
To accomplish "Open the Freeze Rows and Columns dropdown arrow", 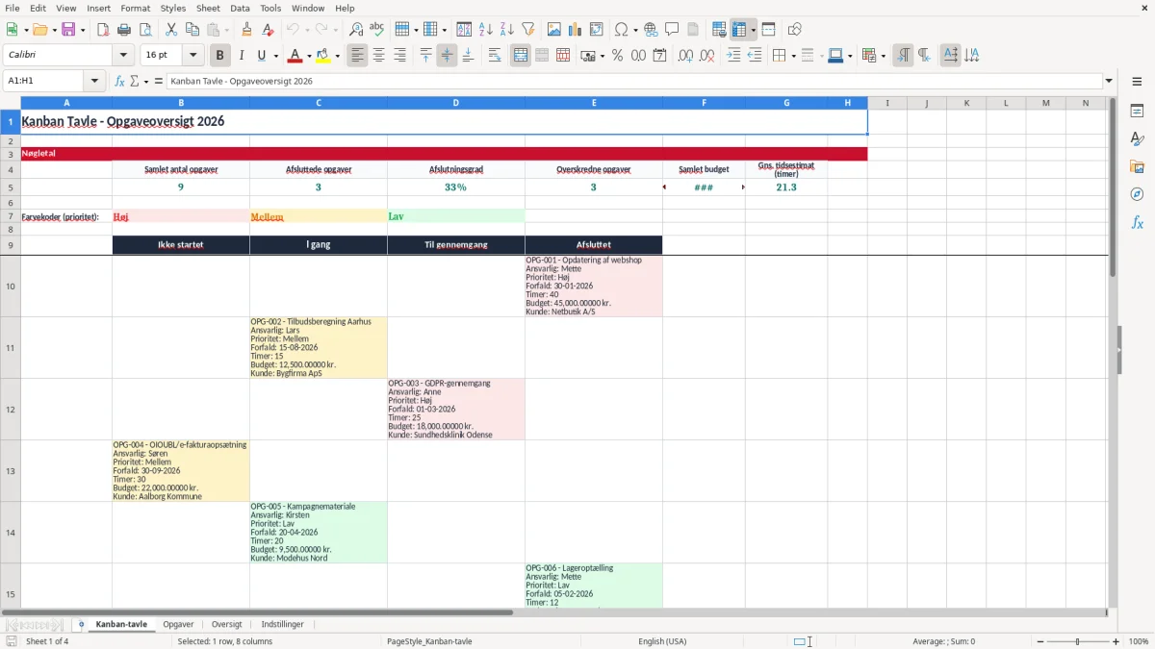I will pos(754,30).
